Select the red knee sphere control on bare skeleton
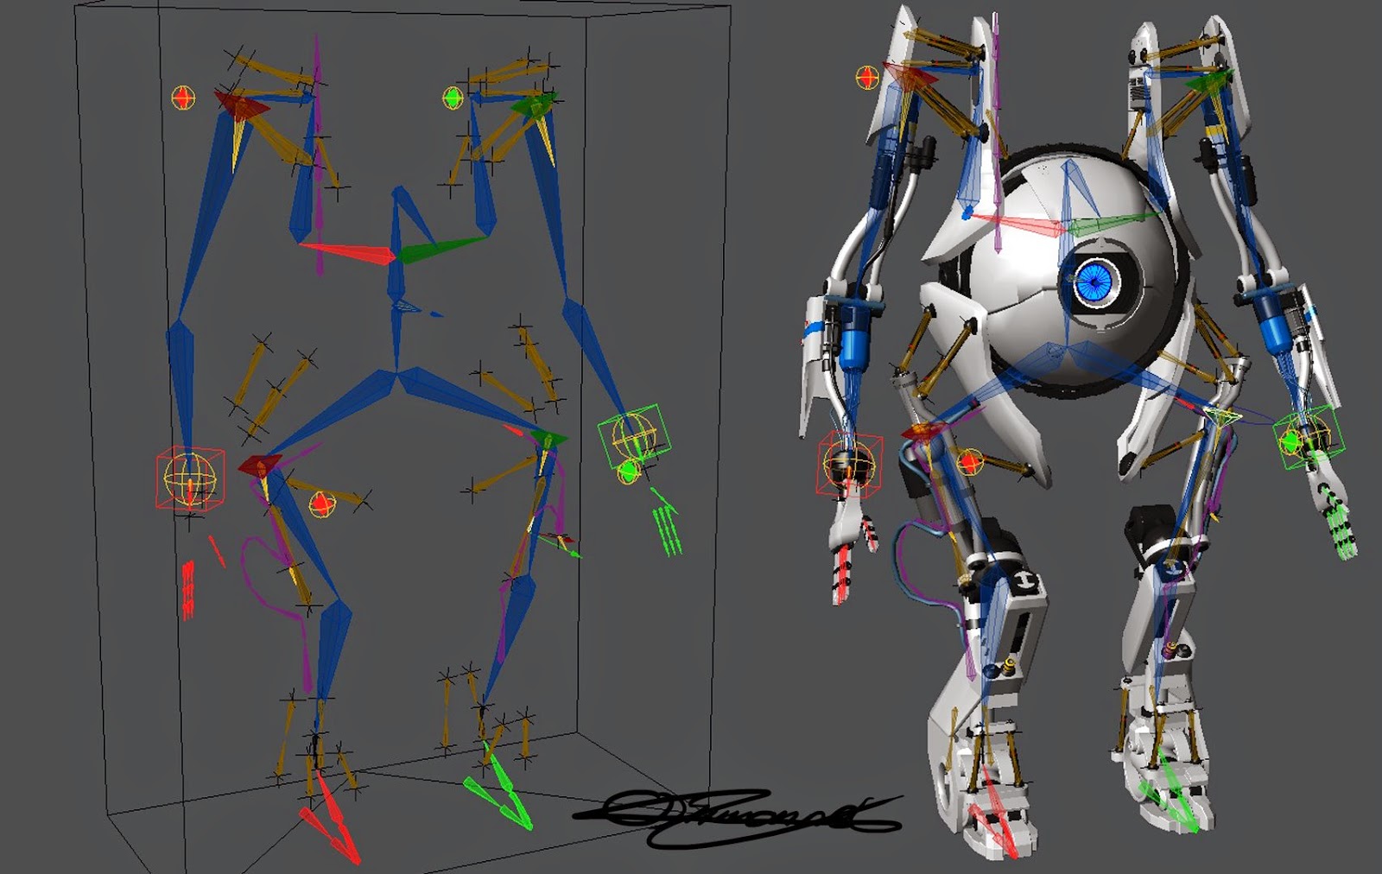 tap(321, 504)
